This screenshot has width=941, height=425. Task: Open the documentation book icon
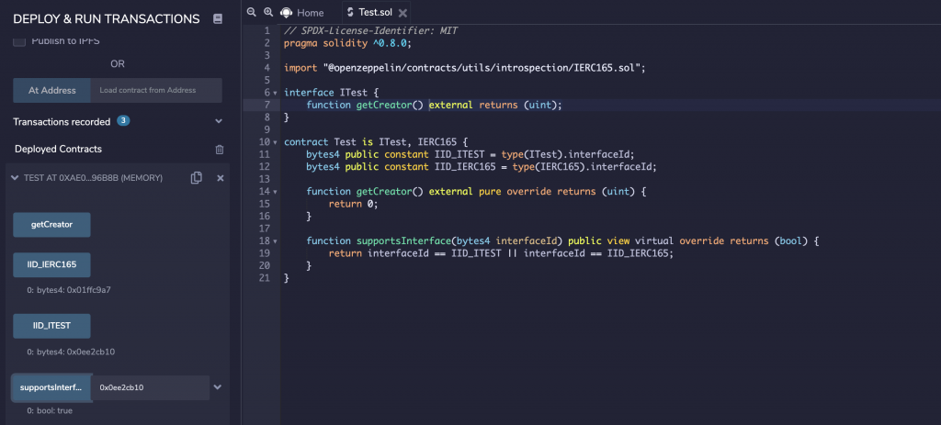[x=217, y=19]
